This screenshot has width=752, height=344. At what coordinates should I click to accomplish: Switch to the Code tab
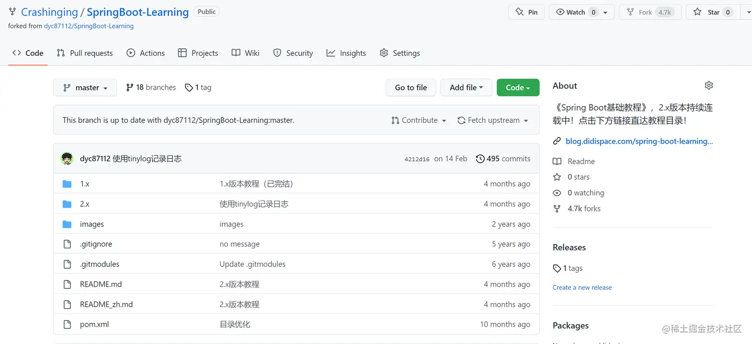[x=28, y=53]
